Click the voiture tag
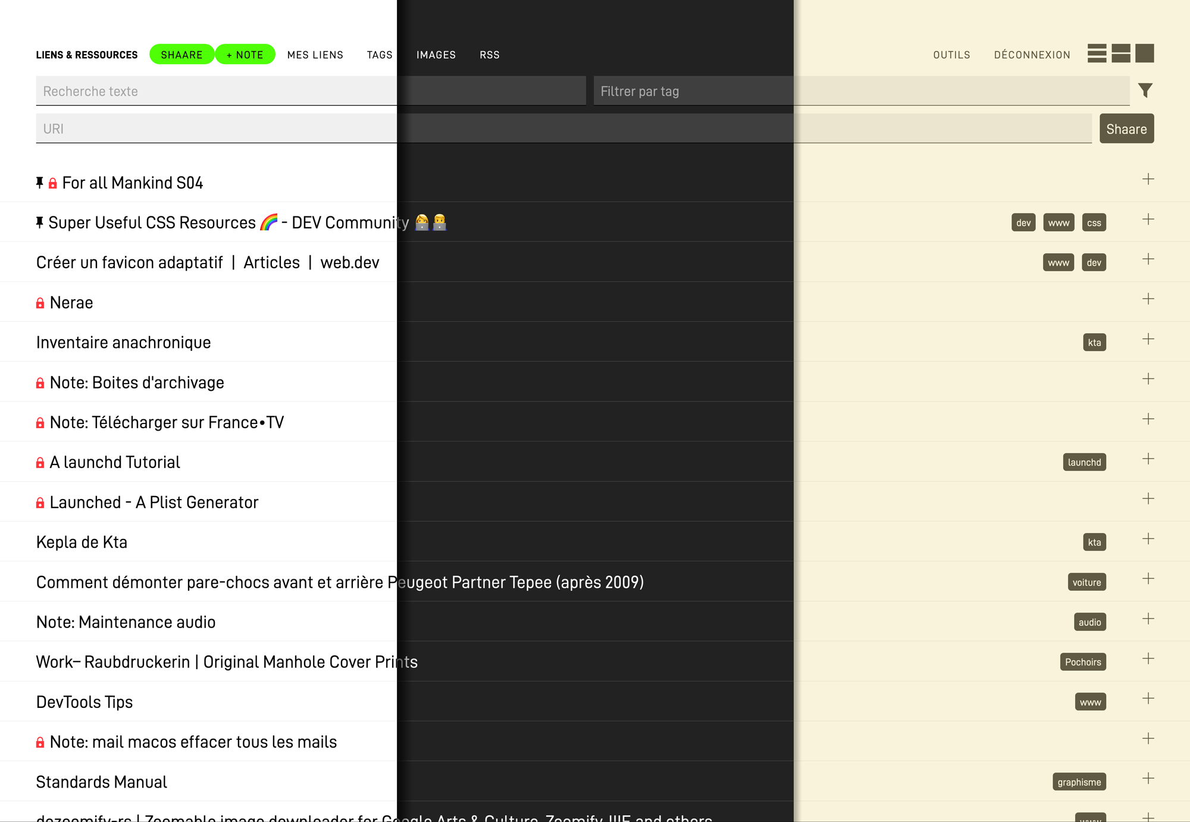Viewport: 1190px width, 822px height. (1086, 582)
